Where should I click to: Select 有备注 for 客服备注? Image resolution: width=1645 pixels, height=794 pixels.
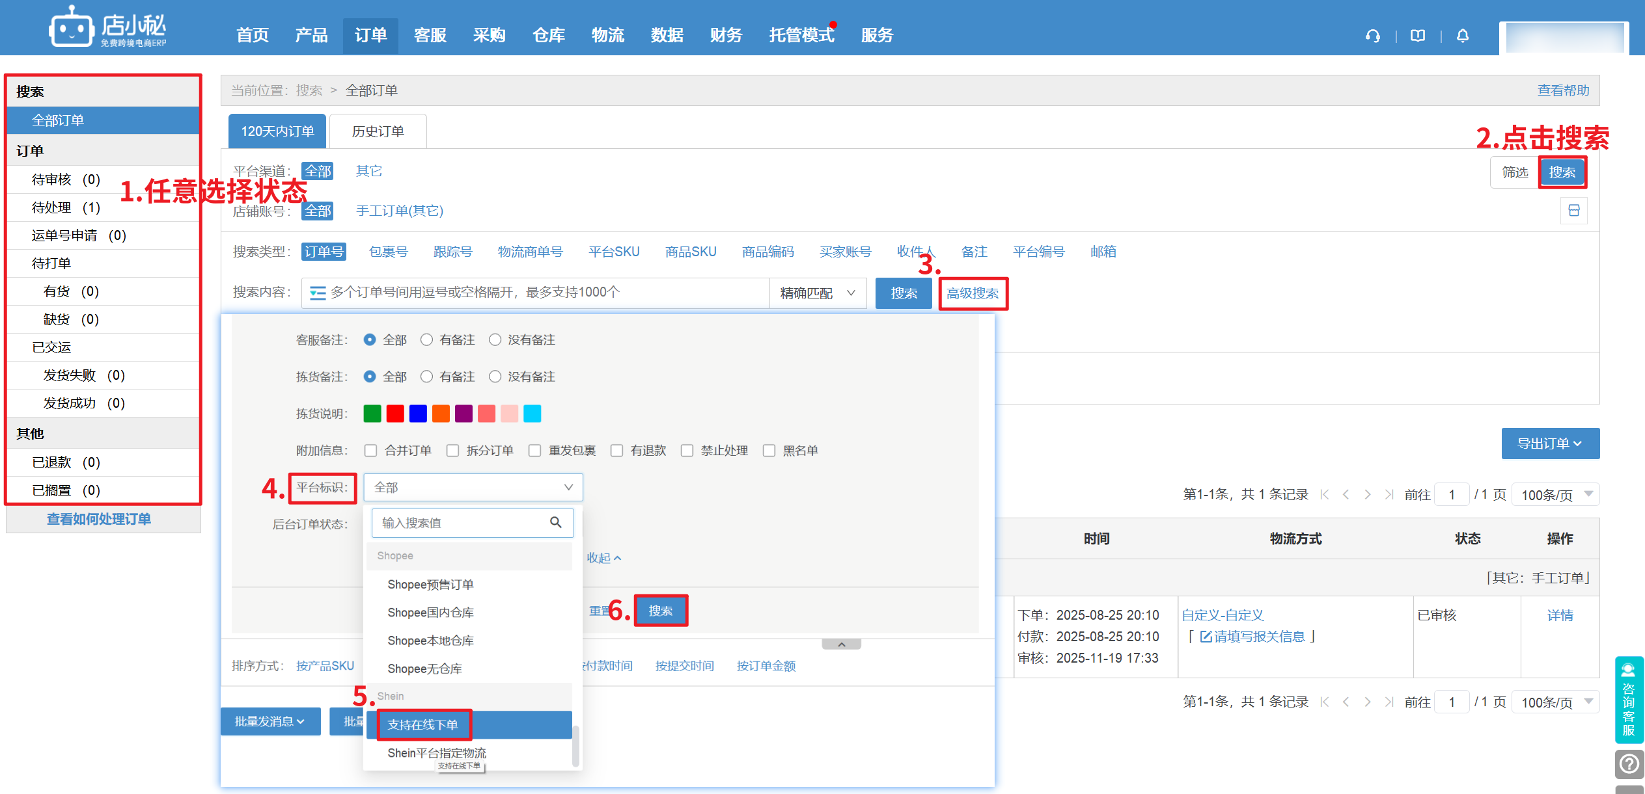tap(427, 339)
